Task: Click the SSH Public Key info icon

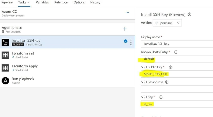Action: point(170,67)
